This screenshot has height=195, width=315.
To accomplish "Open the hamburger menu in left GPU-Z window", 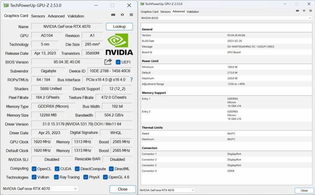I will (x=131, y=15).
